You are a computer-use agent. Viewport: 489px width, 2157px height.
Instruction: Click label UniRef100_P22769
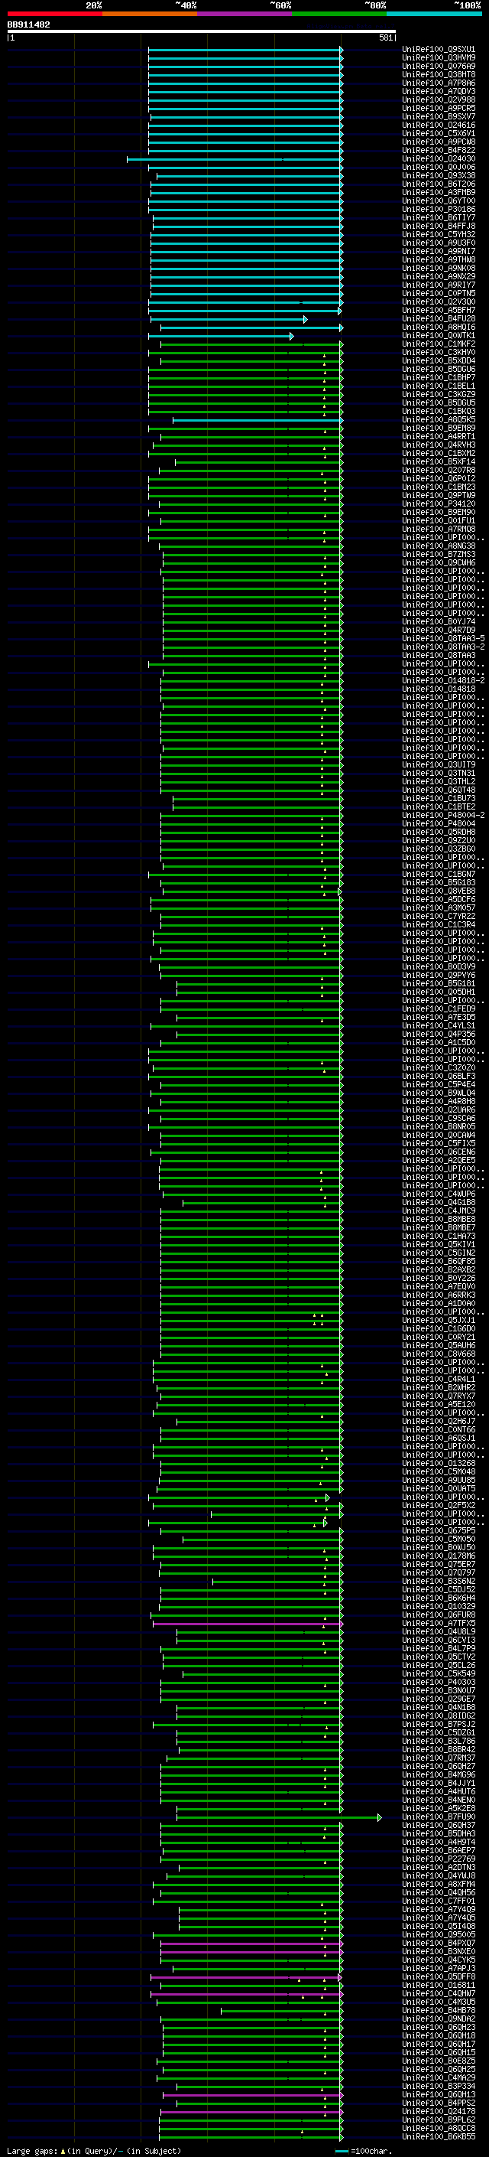coord(439,1860)
